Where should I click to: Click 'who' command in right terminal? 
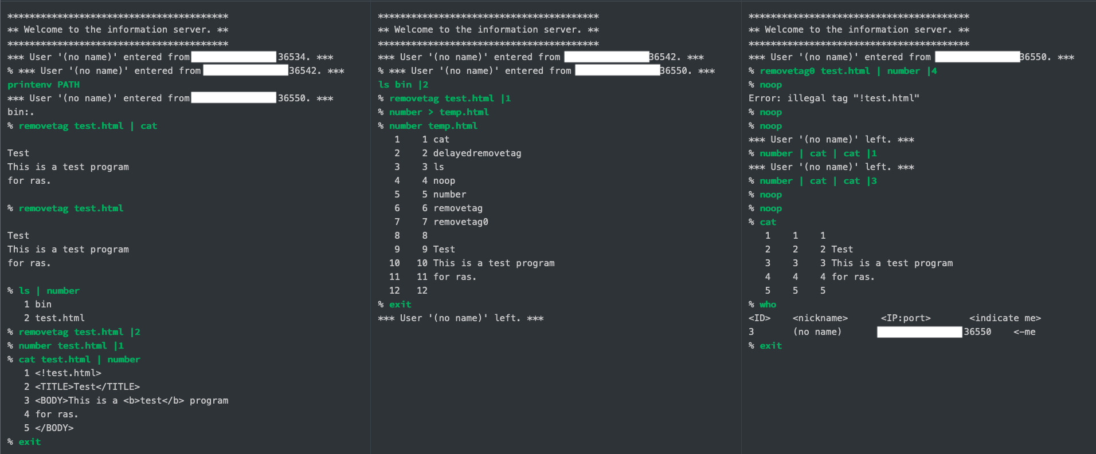(768, 305)
